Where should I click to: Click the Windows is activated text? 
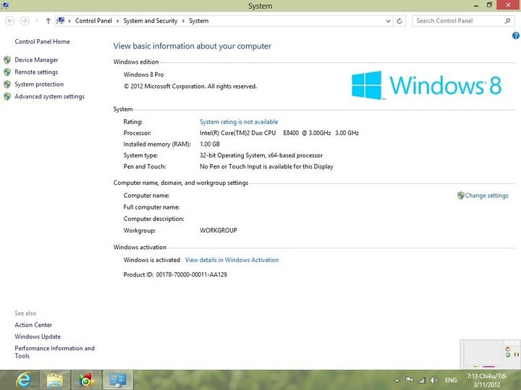(151, 260)
